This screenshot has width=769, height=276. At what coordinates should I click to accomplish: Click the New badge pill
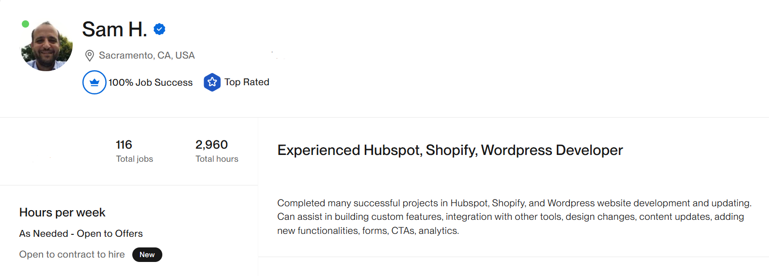147,255
